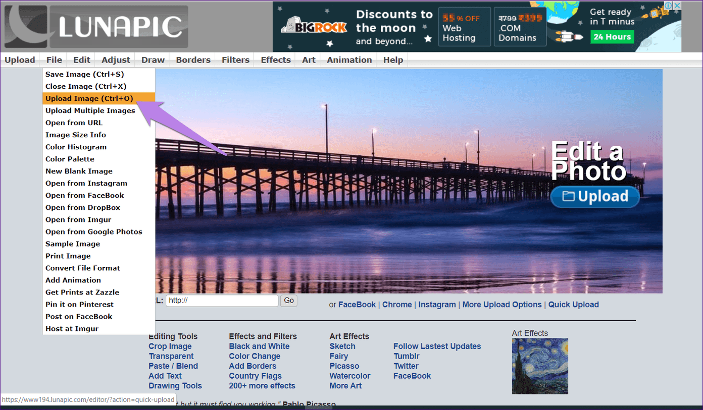Screen dimensions: 703x410
Task: Expand the Effects menu
Action: 276,60
